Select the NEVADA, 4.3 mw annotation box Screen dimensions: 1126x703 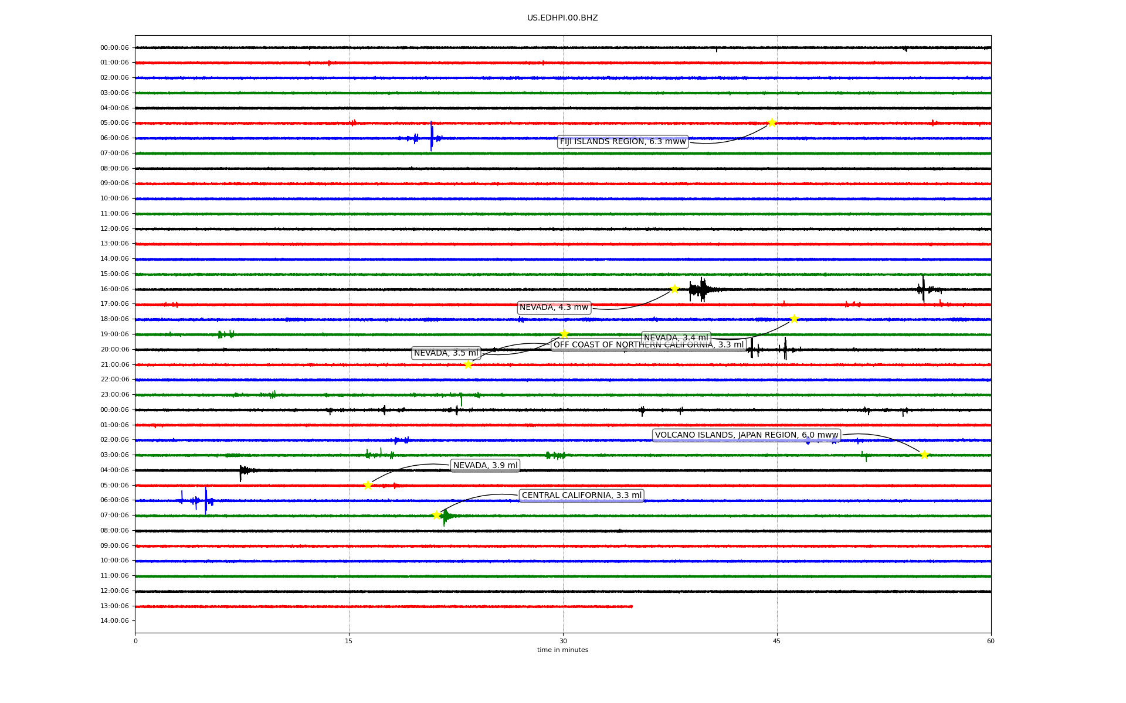[554, 308]
